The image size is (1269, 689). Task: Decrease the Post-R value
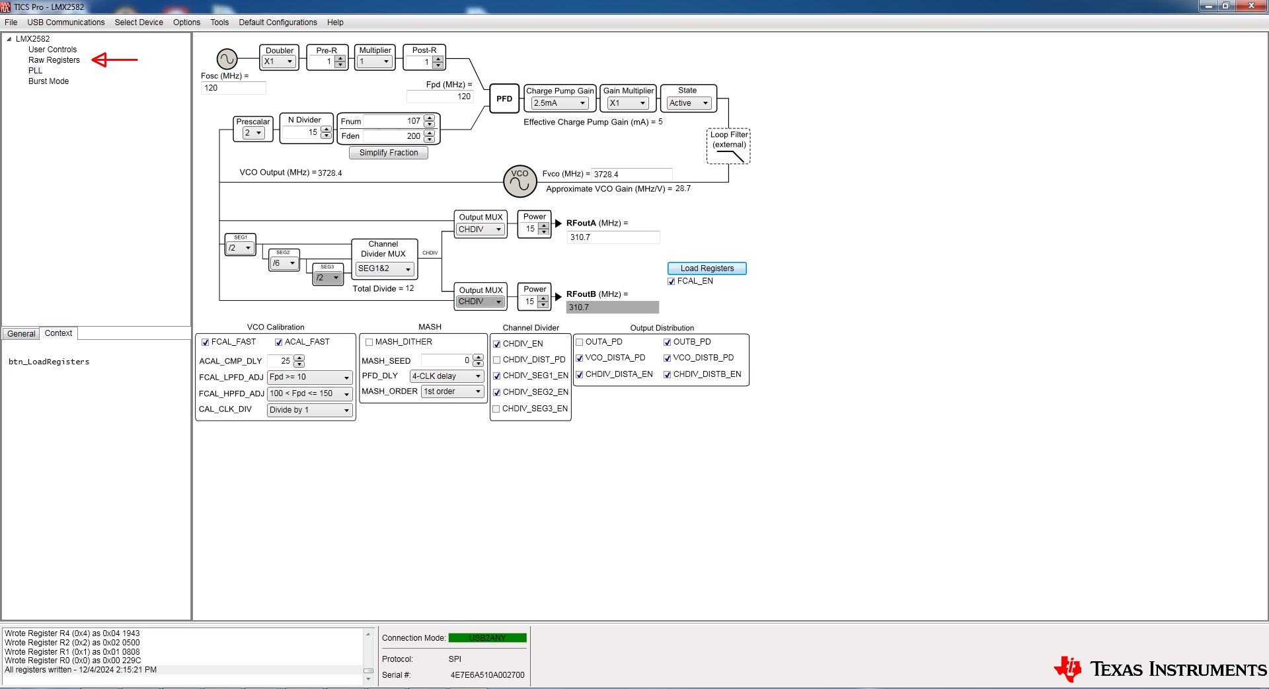point(438,65)
